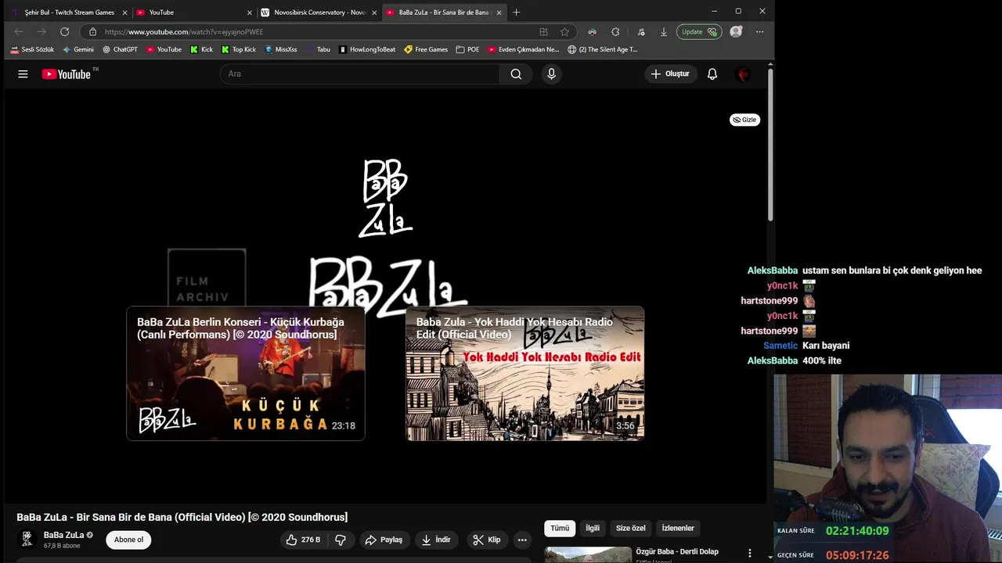
Task: Open the POE bookmark folder
Action: (x=467, y=49)
